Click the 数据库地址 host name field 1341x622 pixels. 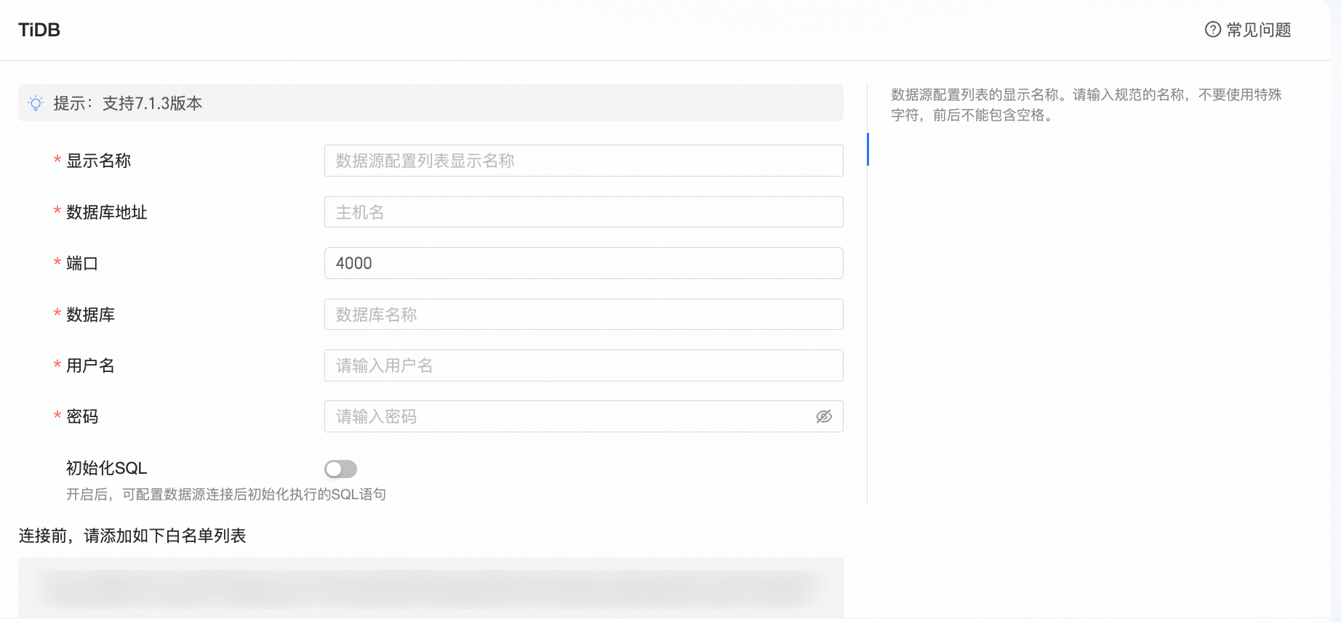583,212
